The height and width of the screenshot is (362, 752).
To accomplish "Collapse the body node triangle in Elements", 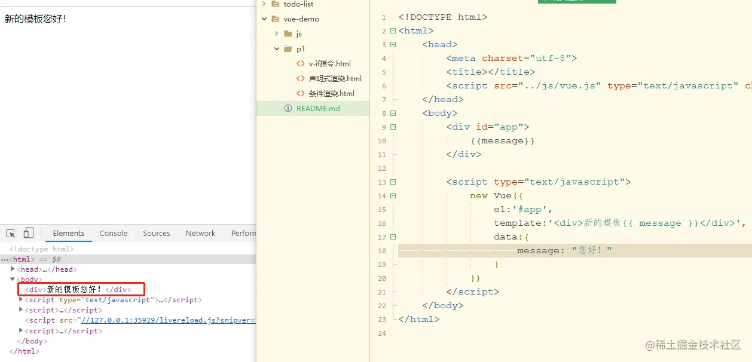I will click(13, 280).
